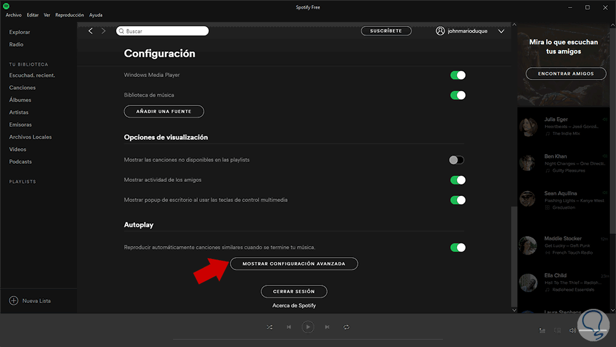
Task: Toggle shuffle playback
Action: pos(270,327)
